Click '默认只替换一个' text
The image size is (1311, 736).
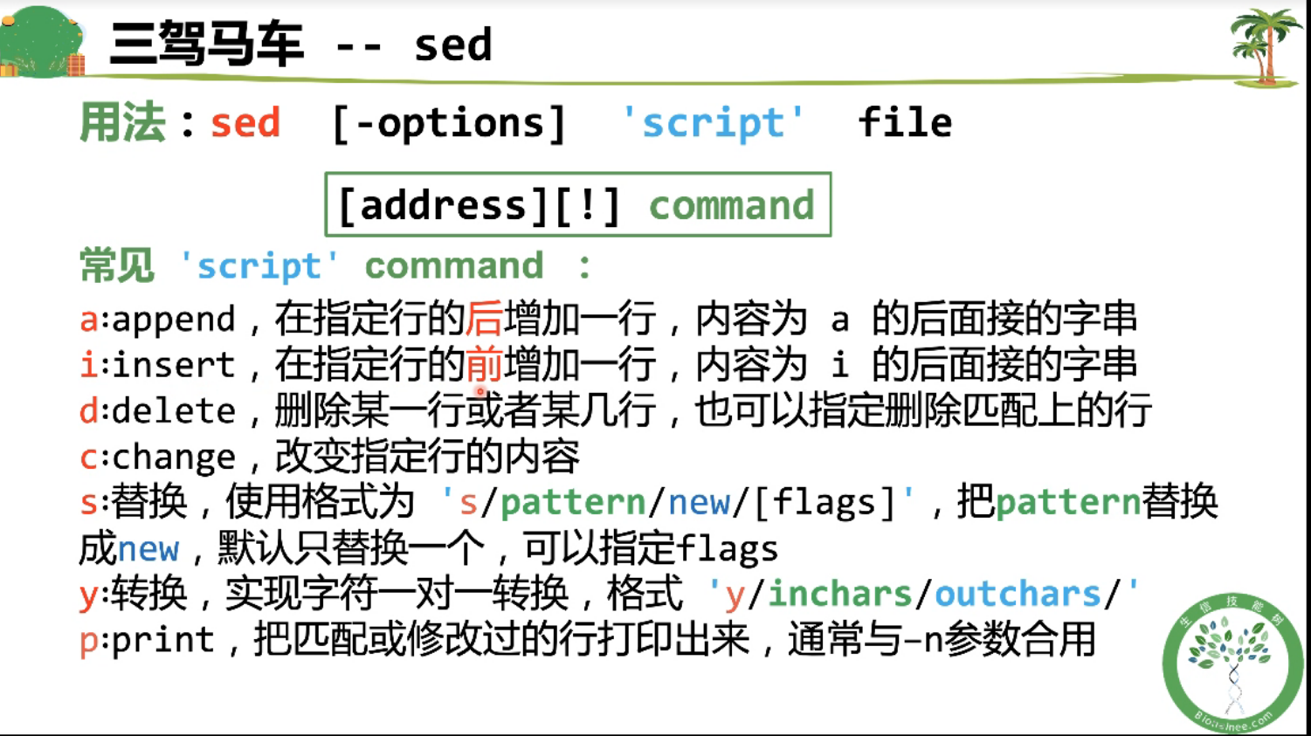pos(351,549)
